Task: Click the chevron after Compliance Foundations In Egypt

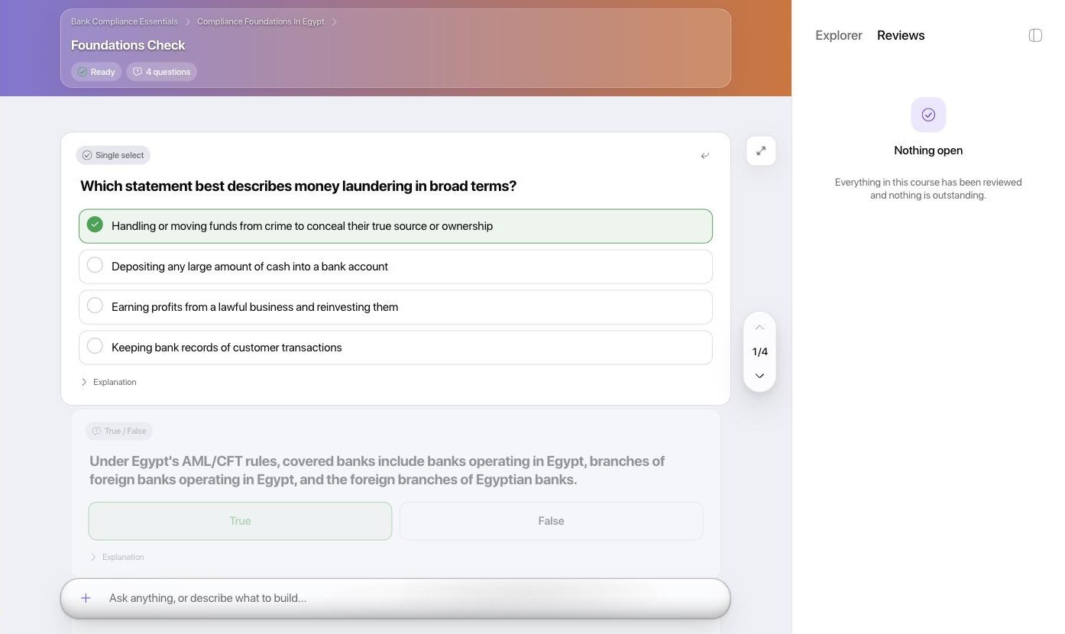Action: (335, 21)
